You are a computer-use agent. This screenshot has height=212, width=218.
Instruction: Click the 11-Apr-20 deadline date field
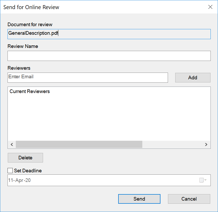[x=101, y=180]
